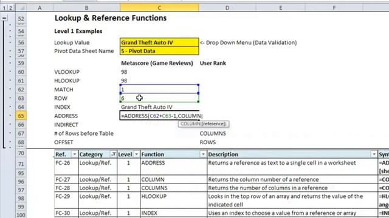Click the INDIRECT label cell

(66, 125)
